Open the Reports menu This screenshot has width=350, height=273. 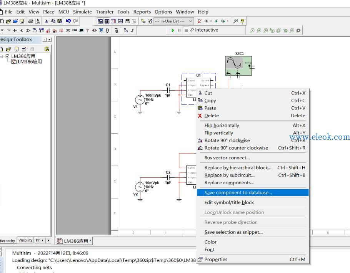[142, 12]
